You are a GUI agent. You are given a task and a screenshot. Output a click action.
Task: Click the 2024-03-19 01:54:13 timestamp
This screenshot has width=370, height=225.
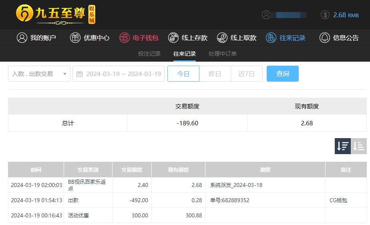point(36,200)
